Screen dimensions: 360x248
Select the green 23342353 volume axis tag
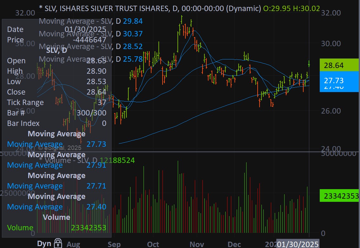[x=339, y=196]
